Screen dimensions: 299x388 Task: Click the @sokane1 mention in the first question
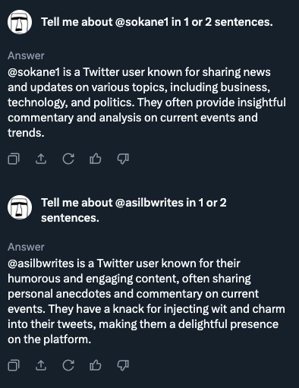pyautogui.click(x=142, y=22)
